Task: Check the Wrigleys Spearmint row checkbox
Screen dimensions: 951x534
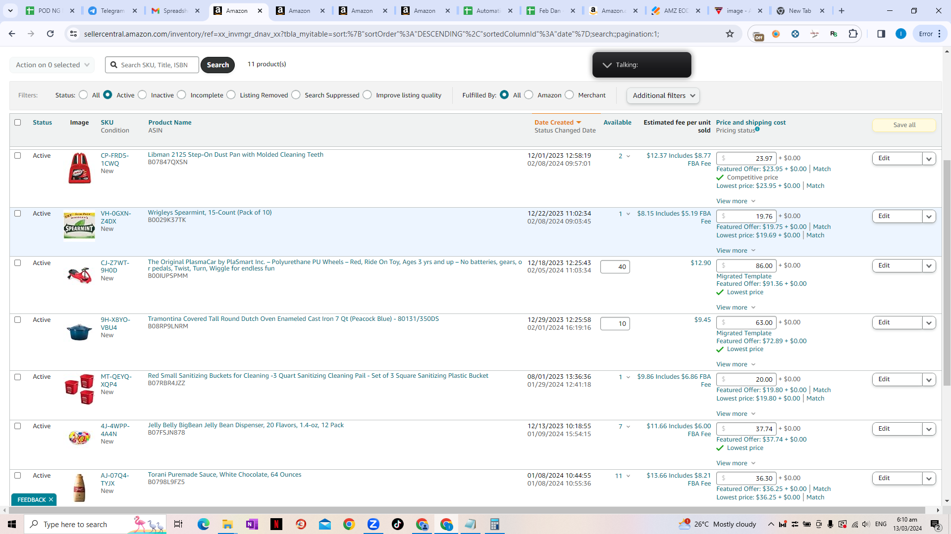Action: (x=18, y=213)
